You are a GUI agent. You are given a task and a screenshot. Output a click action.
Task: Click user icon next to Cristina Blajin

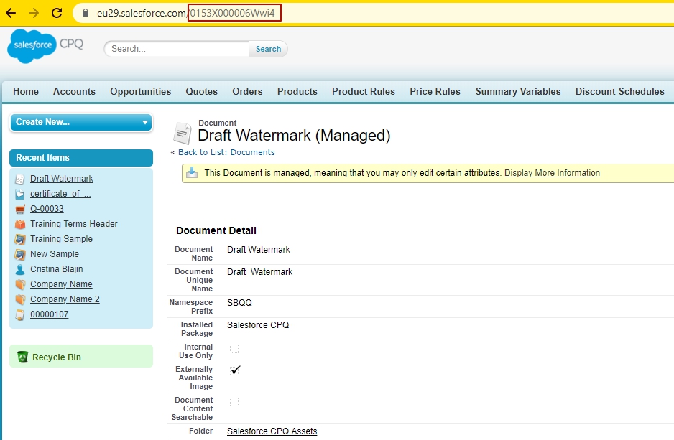tap(20, 269)
